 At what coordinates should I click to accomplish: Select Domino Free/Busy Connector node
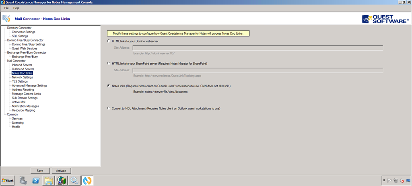[25, 40]
